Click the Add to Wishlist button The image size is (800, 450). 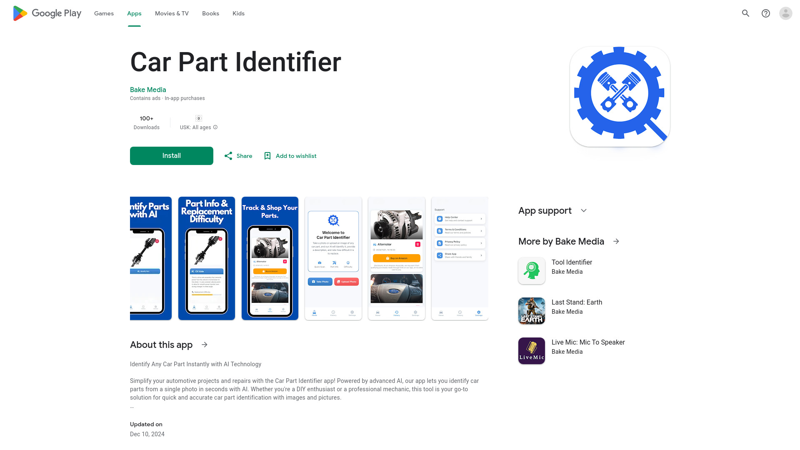tap(289, 155)
